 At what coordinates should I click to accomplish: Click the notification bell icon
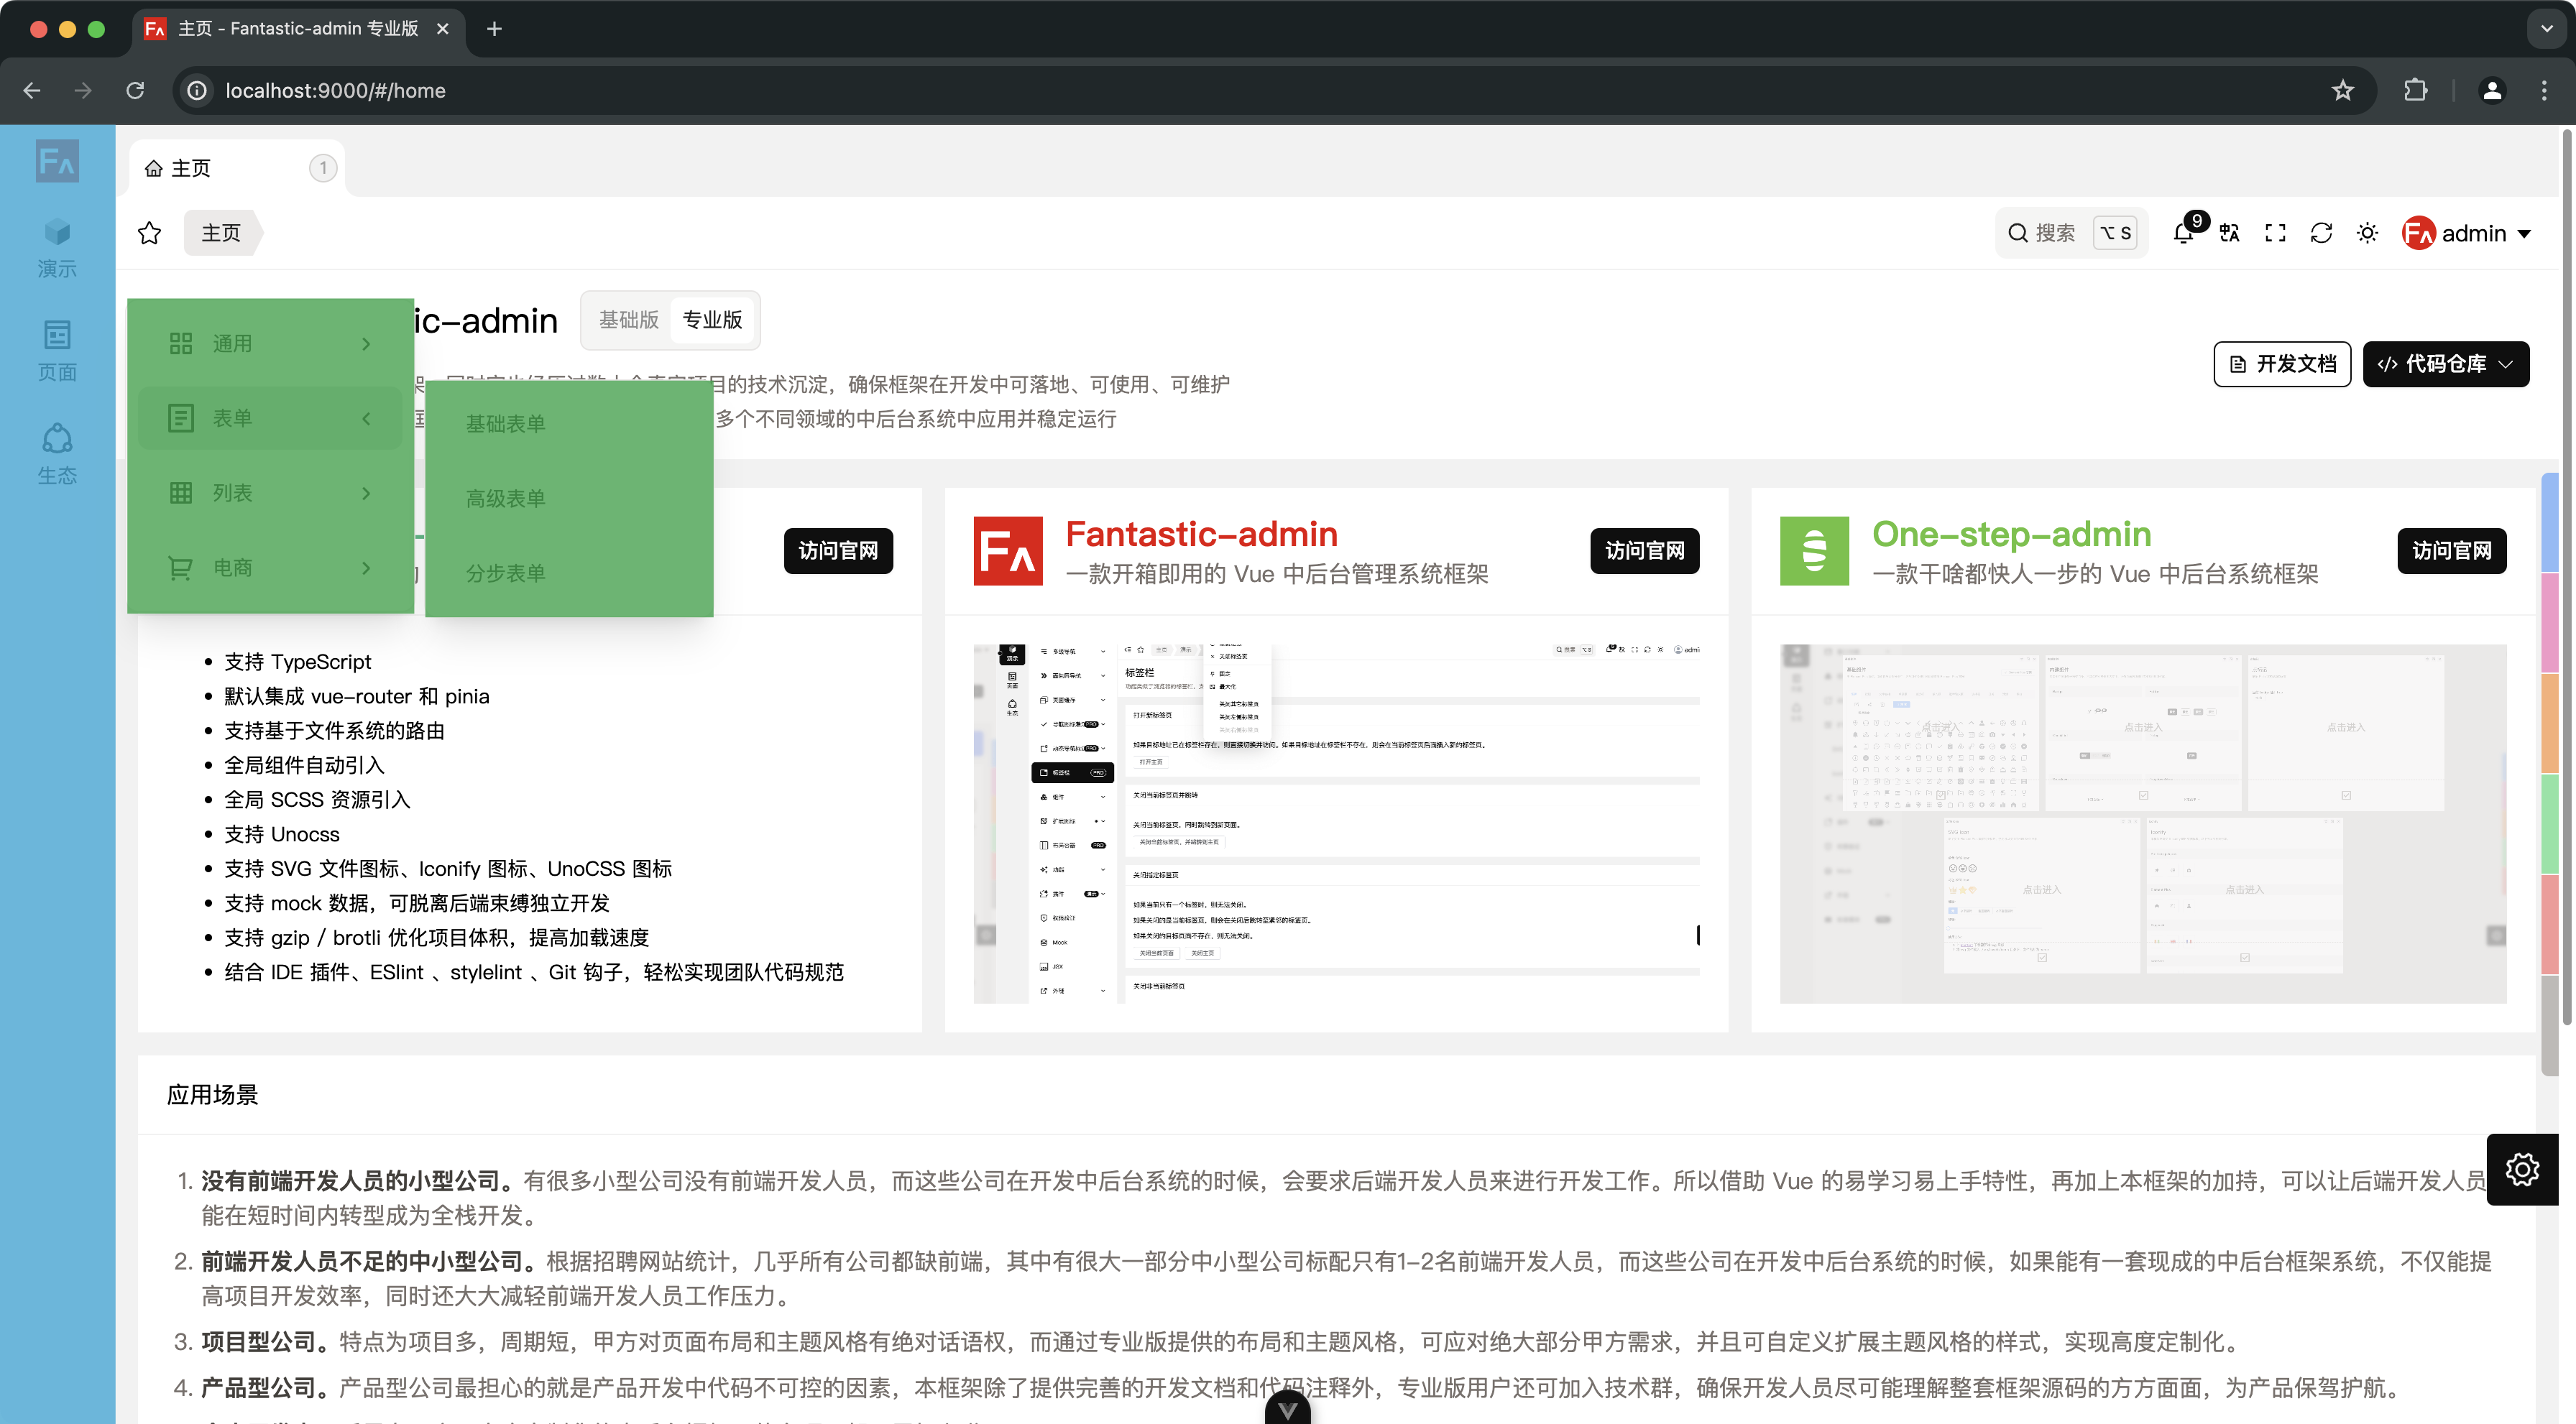[x=2183, y=234]
